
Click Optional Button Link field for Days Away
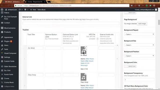tap(71, 75)
